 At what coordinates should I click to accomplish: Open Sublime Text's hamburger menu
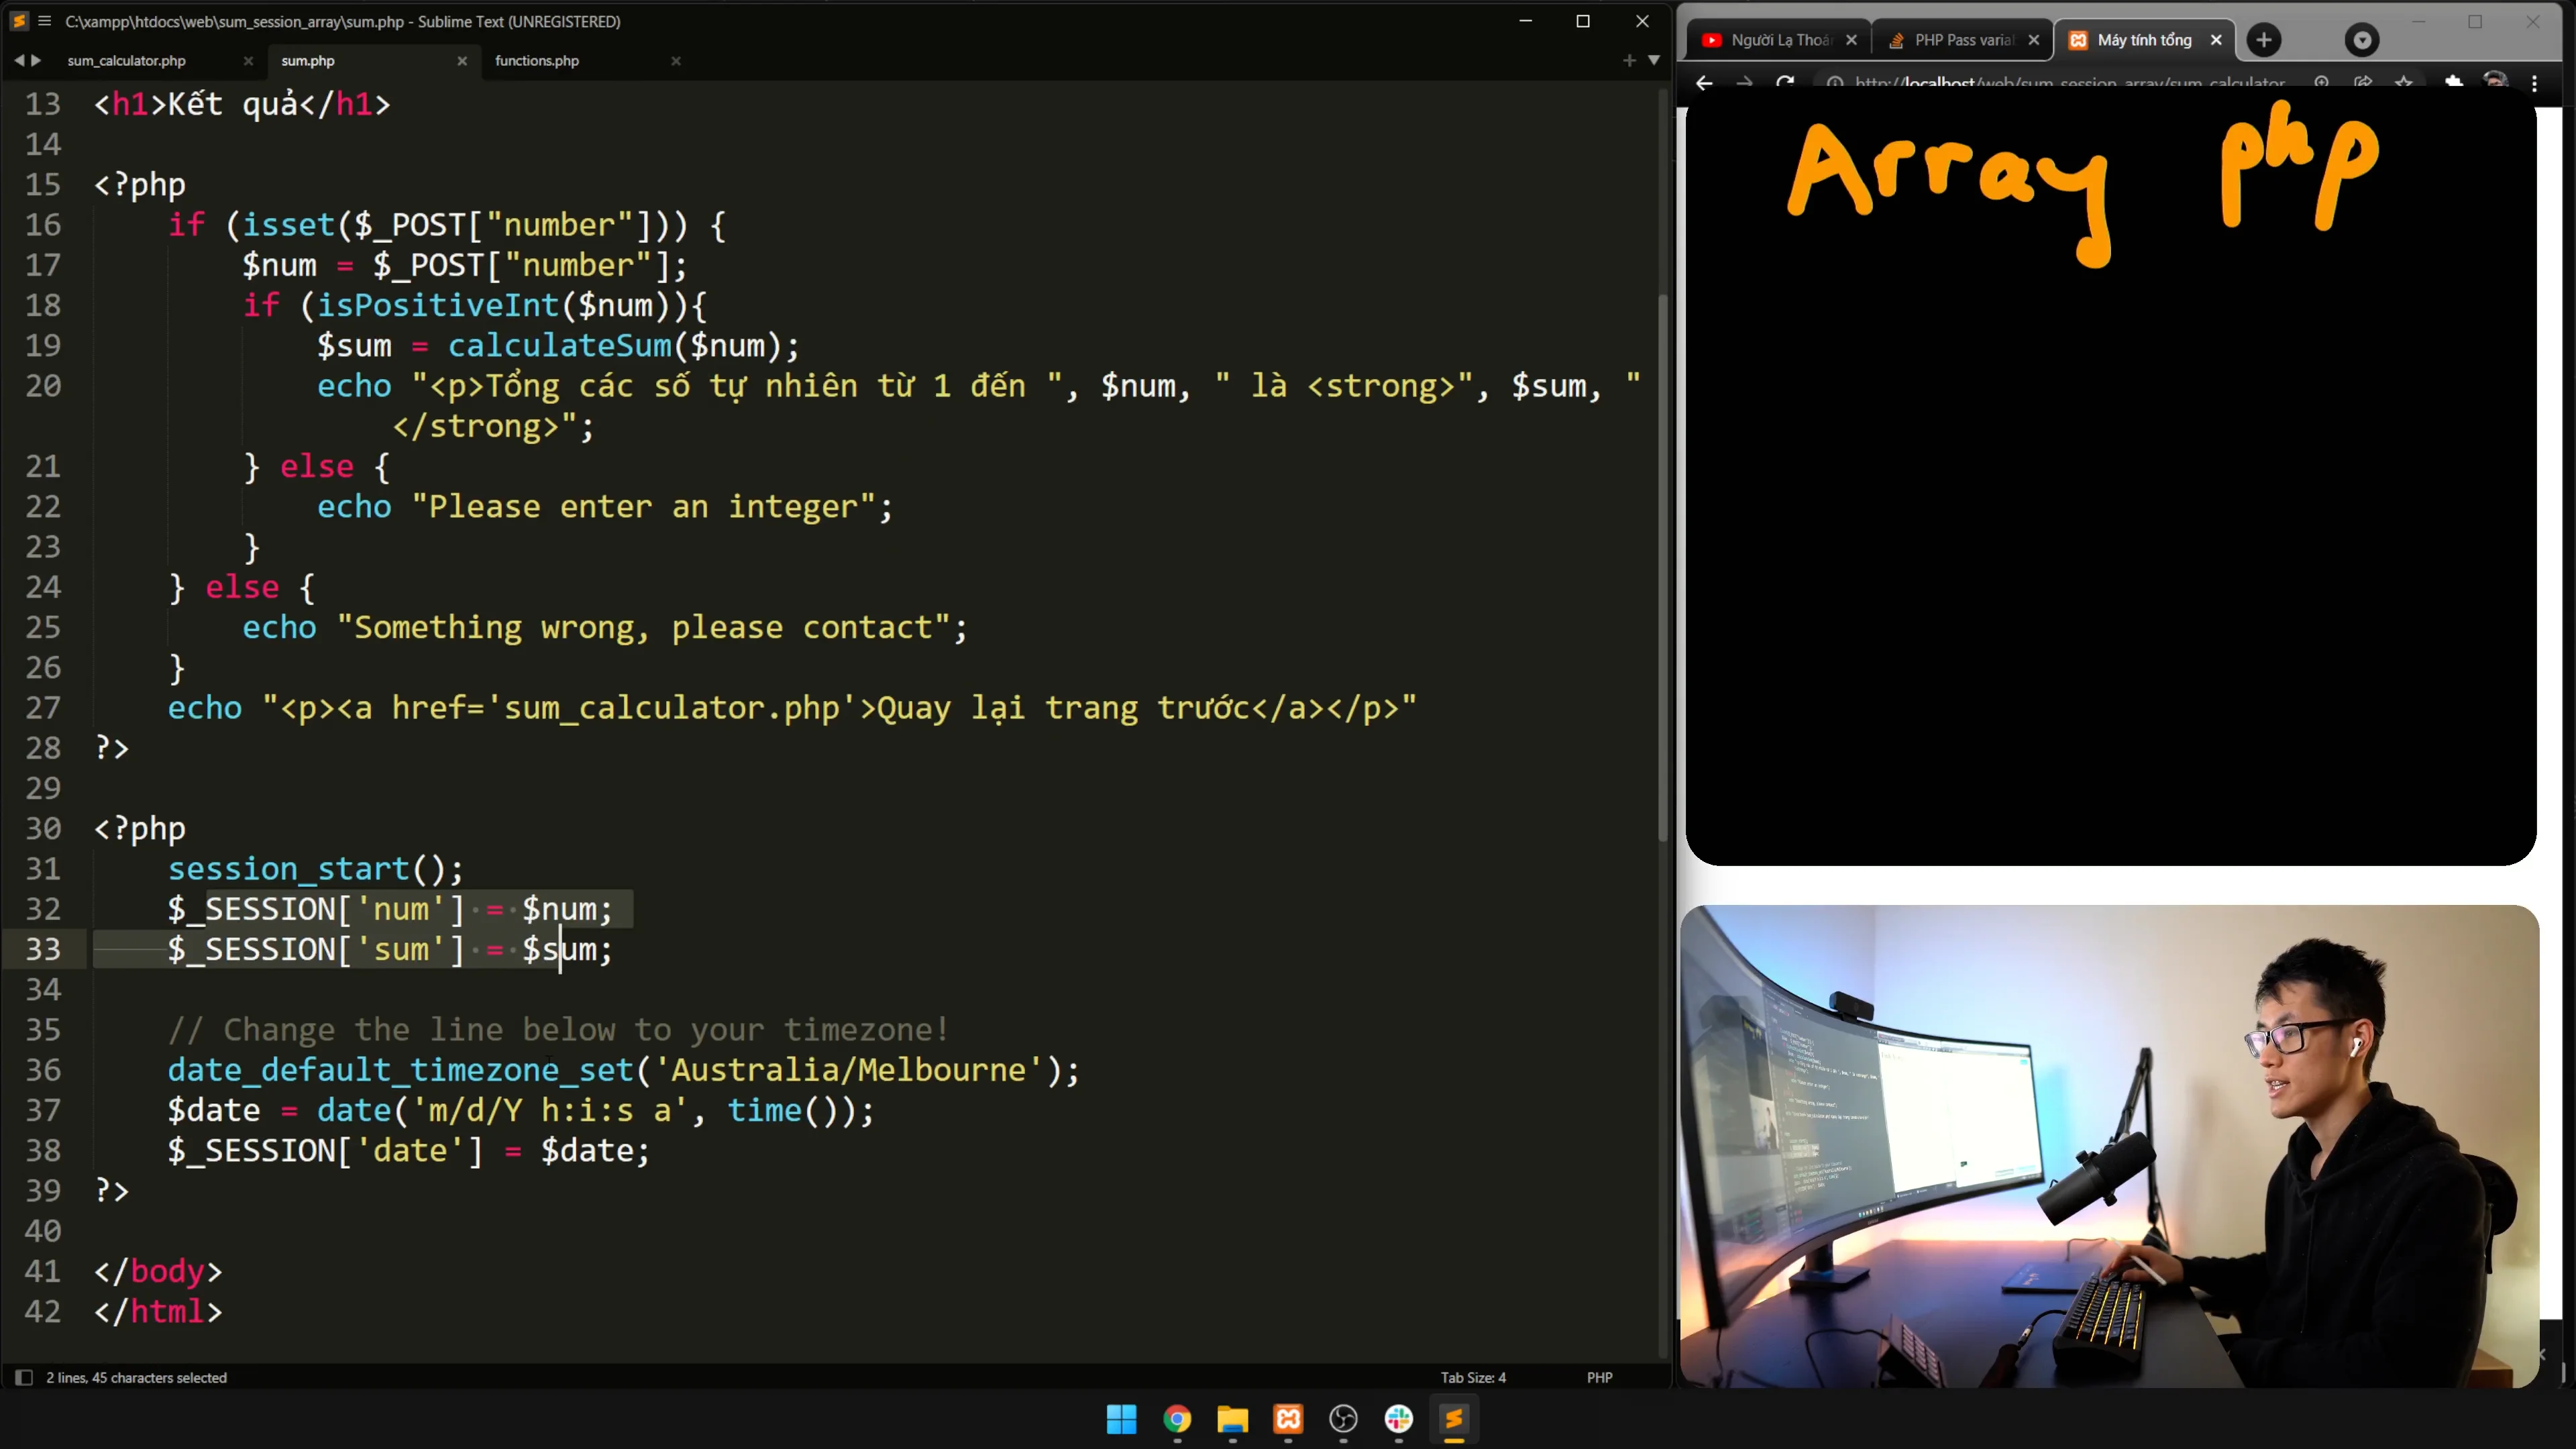point(44,20)
